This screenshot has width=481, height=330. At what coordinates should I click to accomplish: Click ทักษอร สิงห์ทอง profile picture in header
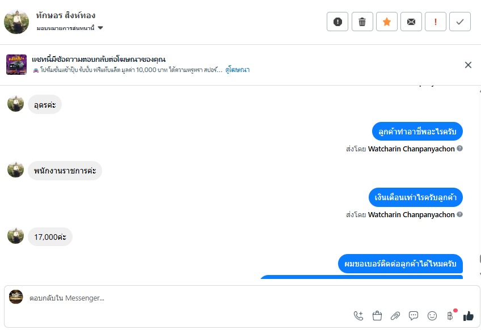(x=16, y=22)
